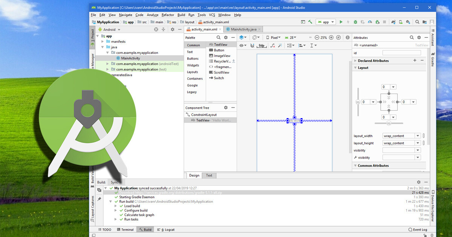Screen dimensions: 452x237
Task: Click the Debug app bug icon
Action: pos(356,22)
